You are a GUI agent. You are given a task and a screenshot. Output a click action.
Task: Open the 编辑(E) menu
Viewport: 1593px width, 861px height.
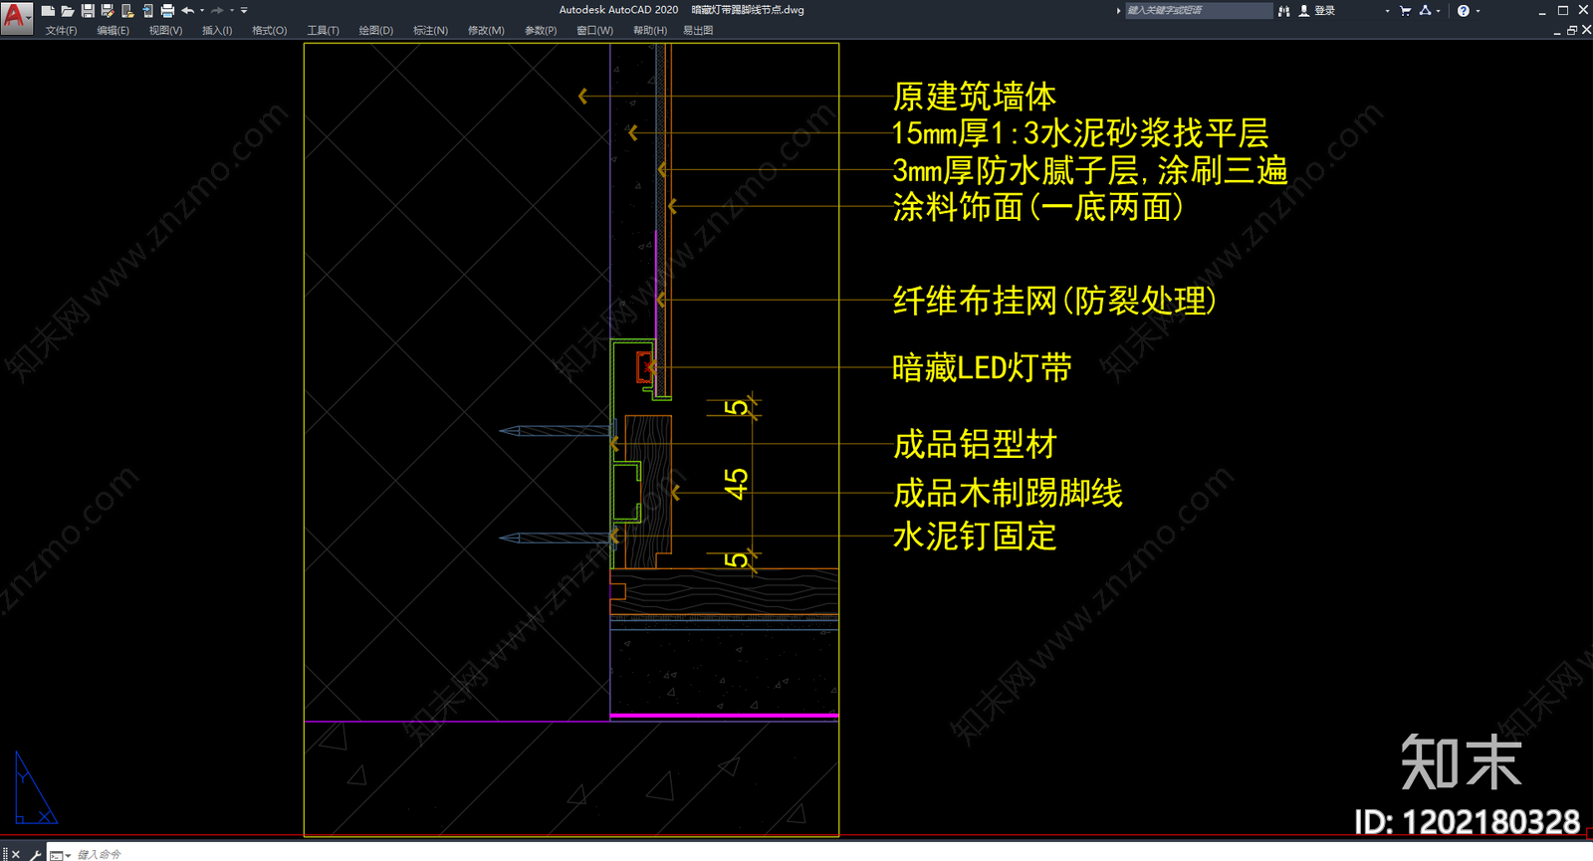click(113, 31)
